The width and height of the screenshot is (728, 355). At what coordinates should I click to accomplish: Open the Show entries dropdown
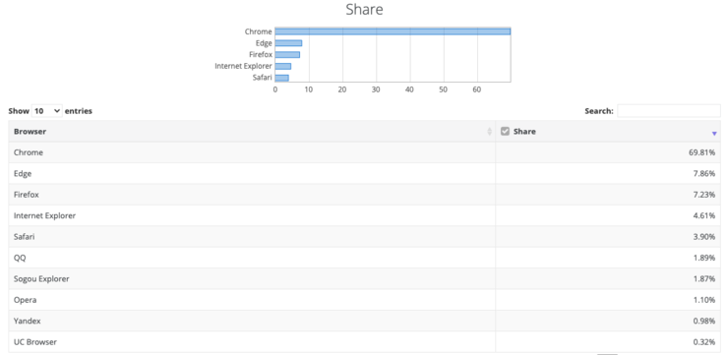pyautogui.click(x=47, y=111)
